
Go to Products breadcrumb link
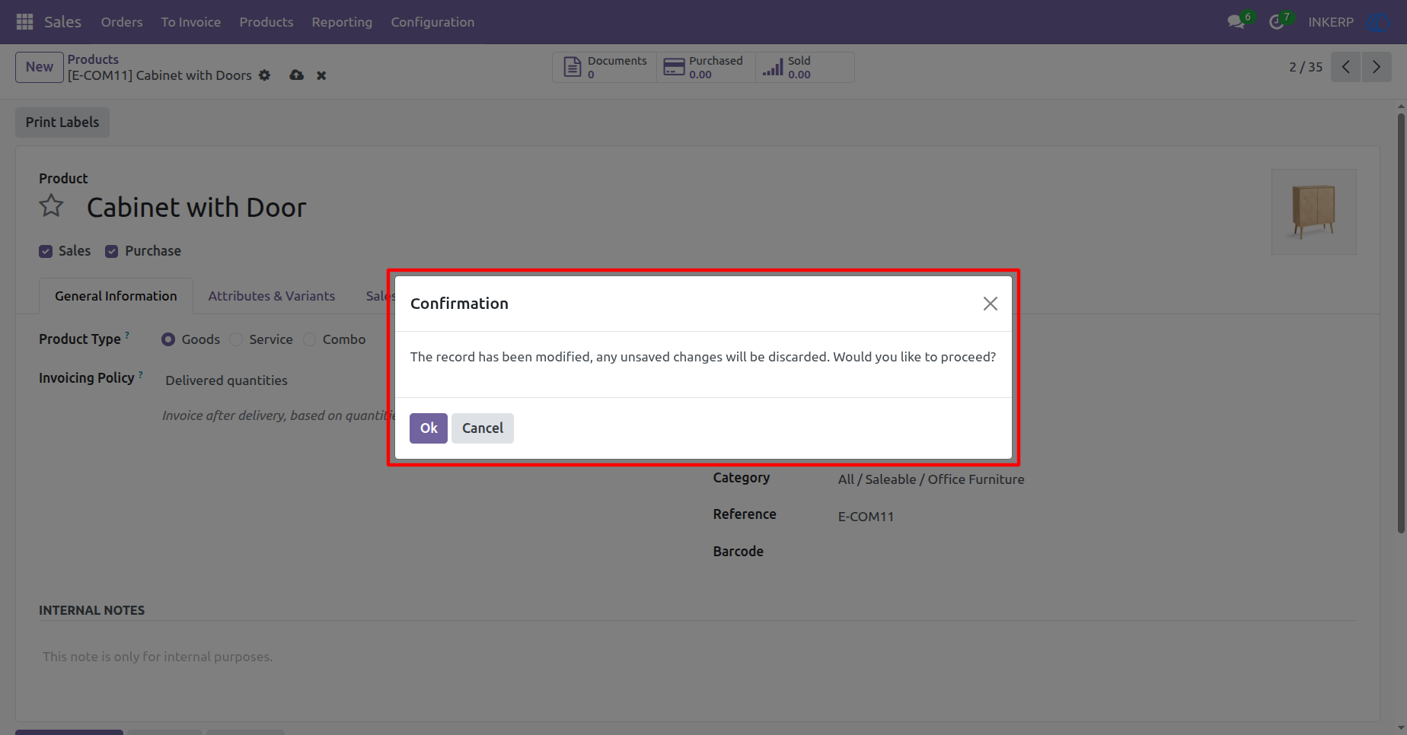(93, 59)
